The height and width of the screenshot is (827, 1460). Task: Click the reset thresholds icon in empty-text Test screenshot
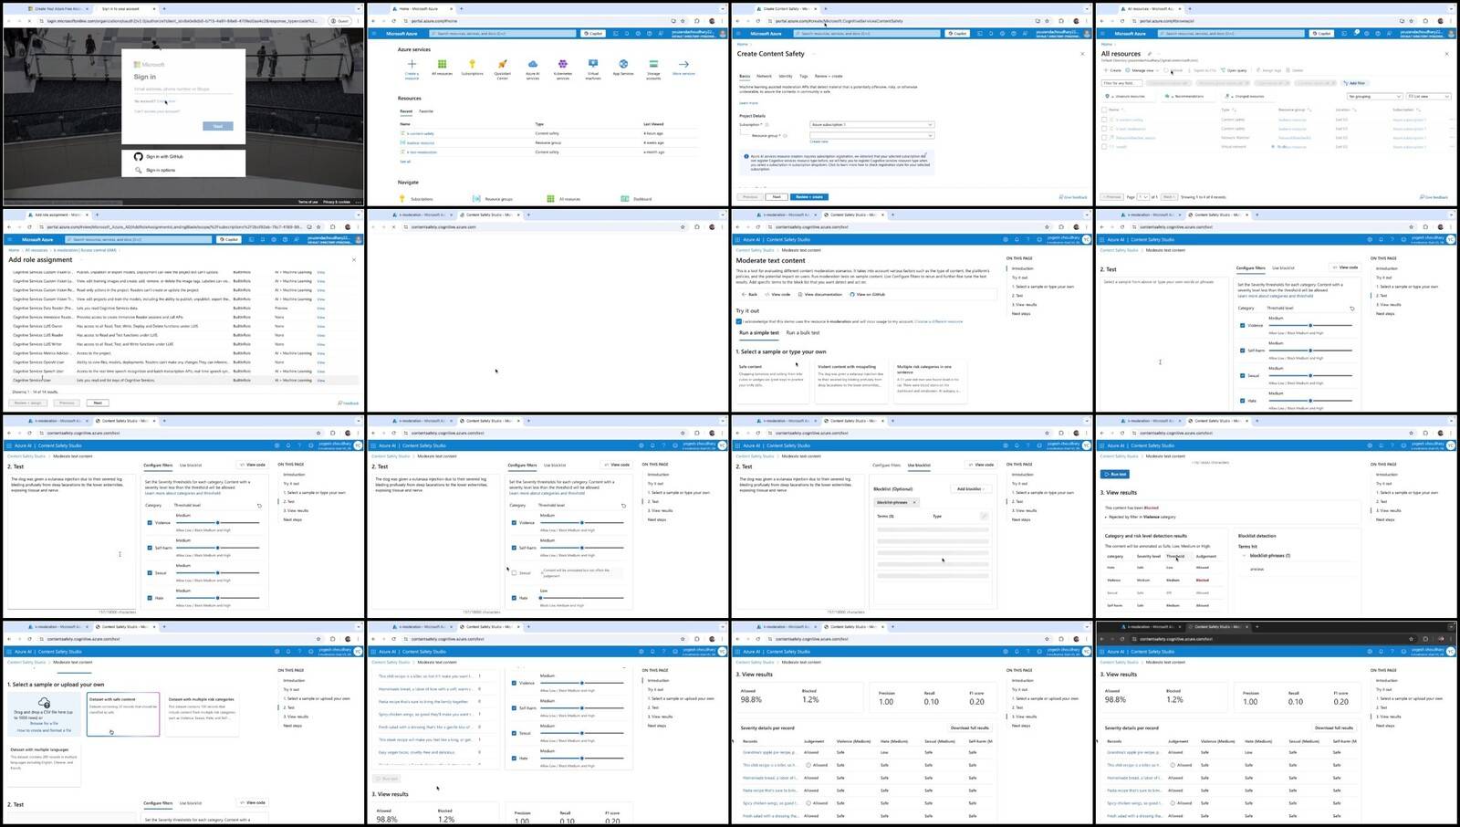click(x=1352, y=309)
